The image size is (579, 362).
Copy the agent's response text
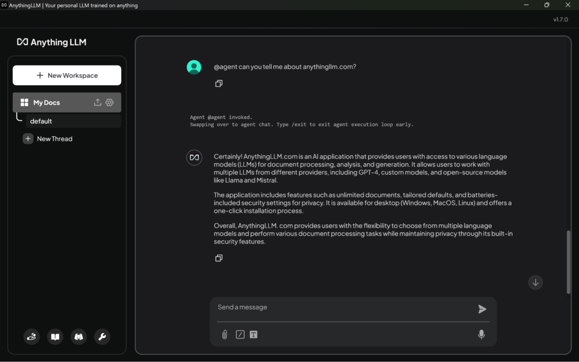tap(219, 258)
